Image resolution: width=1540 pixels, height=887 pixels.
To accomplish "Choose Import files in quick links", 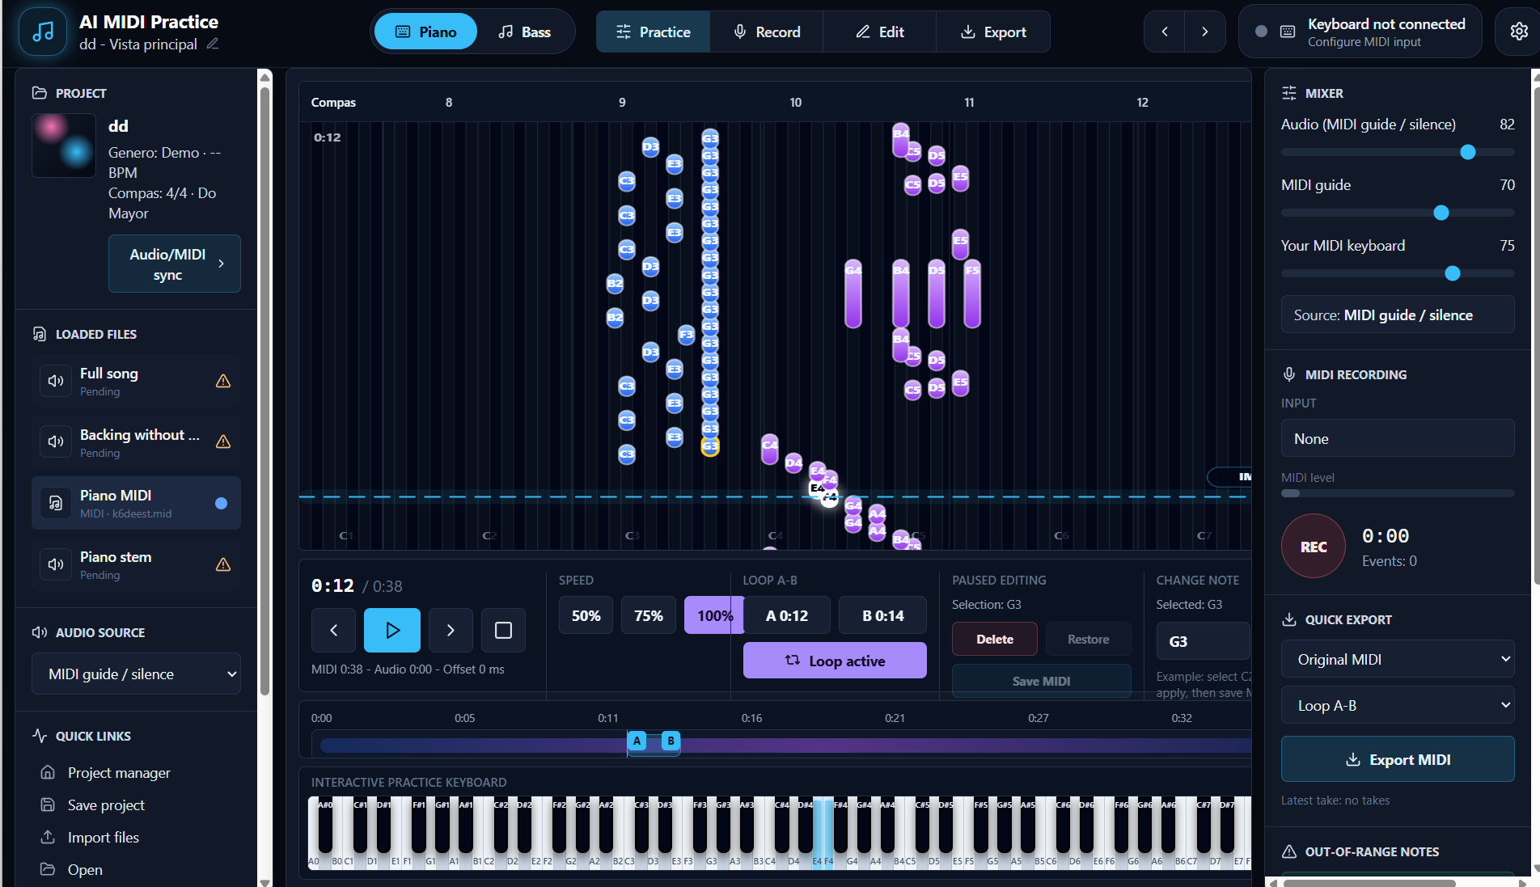I will 103,837.
